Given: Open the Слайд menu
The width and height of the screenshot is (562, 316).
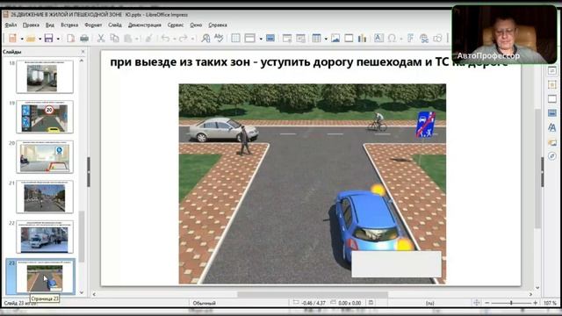Looking at the screenshot, I should [x=115, y=25].
